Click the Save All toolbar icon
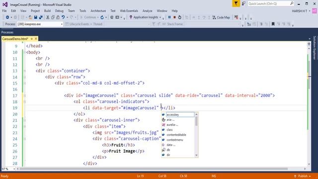Image resolution: width=318 pixels, height=179 pixels. [x=41, y=17]
